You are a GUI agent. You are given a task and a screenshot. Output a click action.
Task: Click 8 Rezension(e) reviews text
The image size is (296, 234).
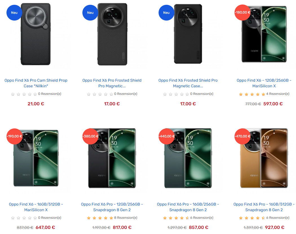(x=126, y=218)
